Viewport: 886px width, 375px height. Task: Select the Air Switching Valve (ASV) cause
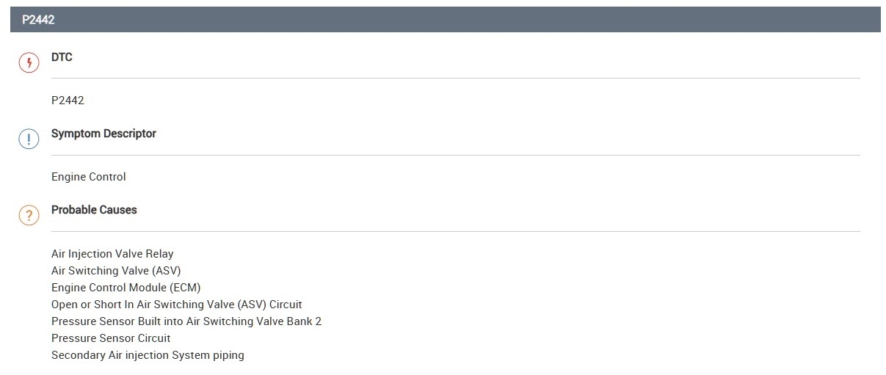coord(116,271)
